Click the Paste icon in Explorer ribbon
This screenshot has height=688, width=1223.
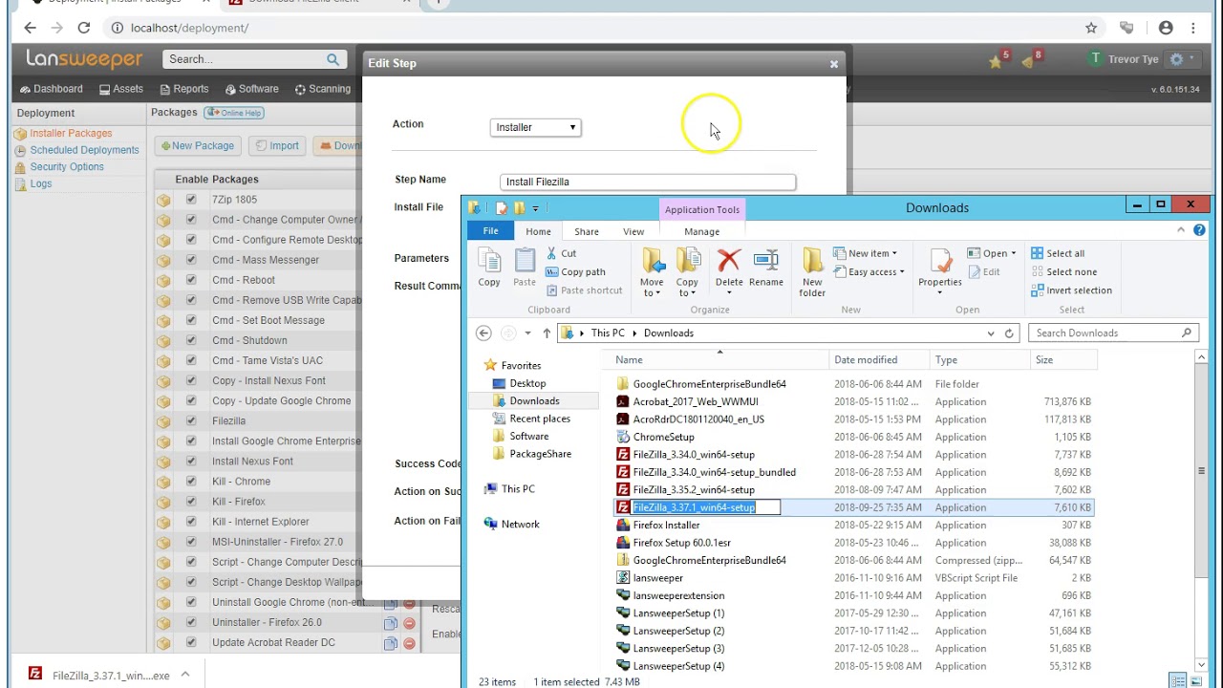pos(525,268)
